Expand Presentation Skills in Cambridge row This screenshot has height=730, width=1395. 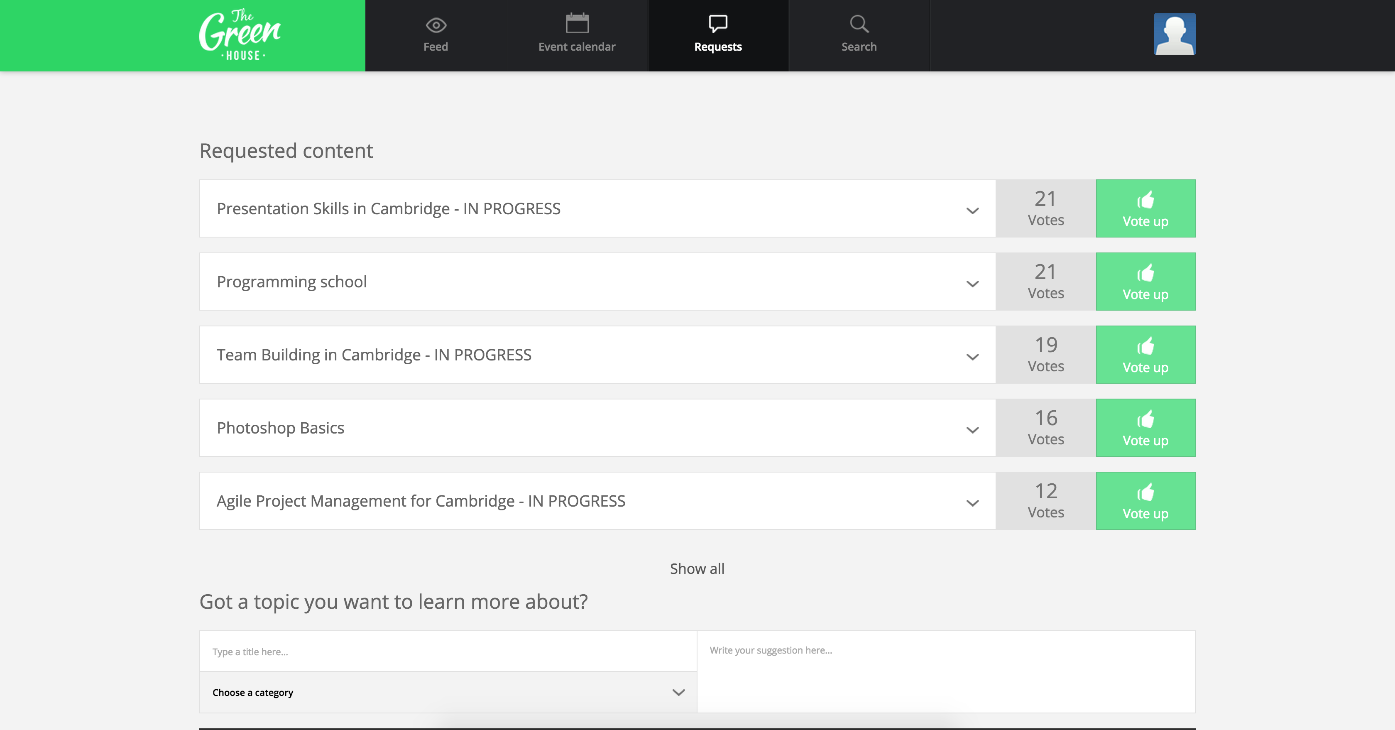[973, 211]
